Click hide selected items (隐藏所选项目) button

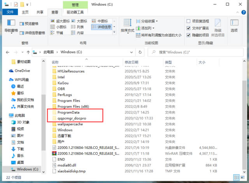[218, 28]
